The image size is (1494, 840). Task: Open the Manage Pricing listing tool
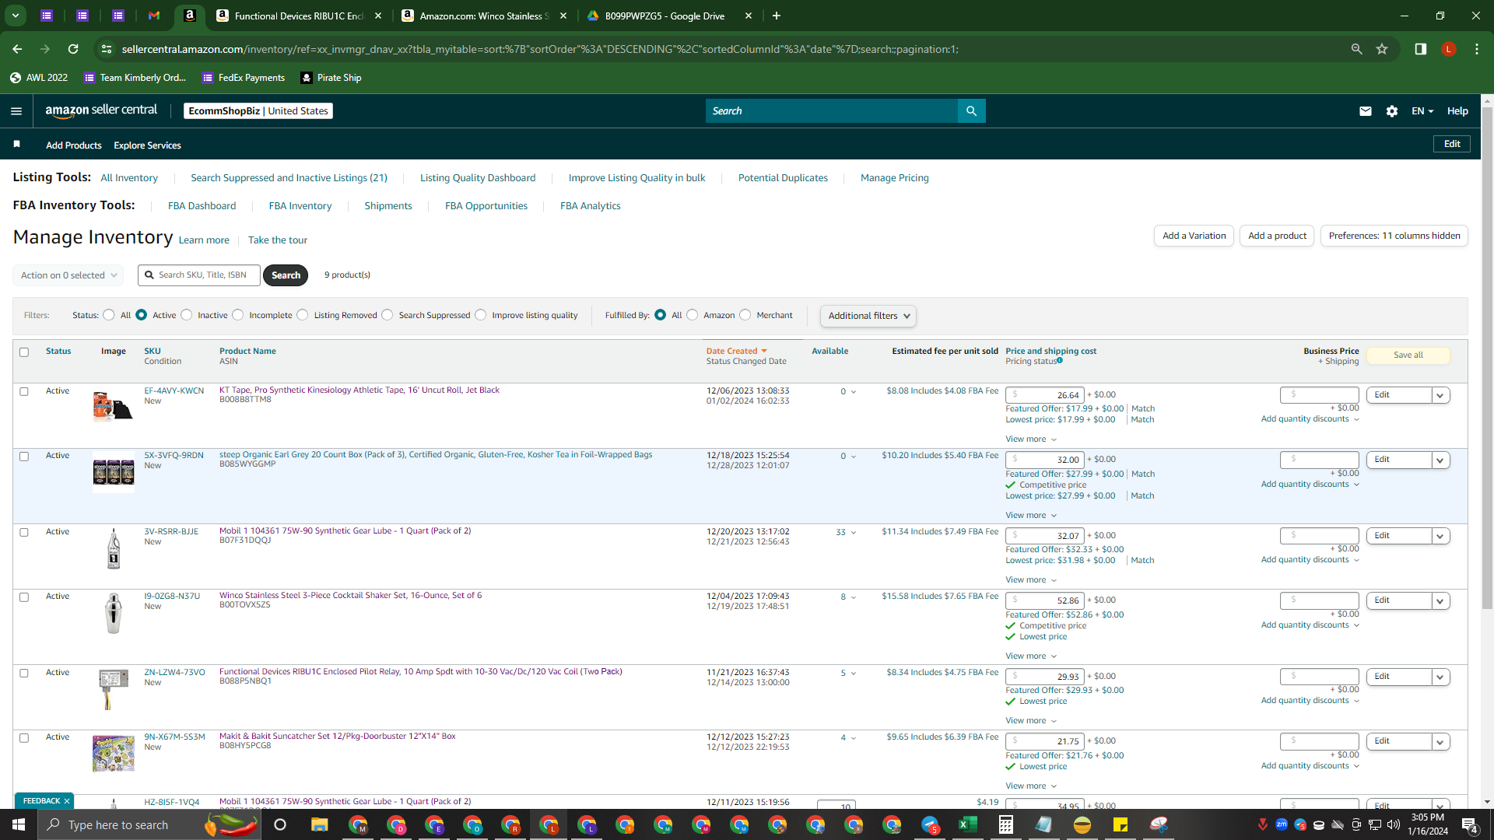(895, 178)
